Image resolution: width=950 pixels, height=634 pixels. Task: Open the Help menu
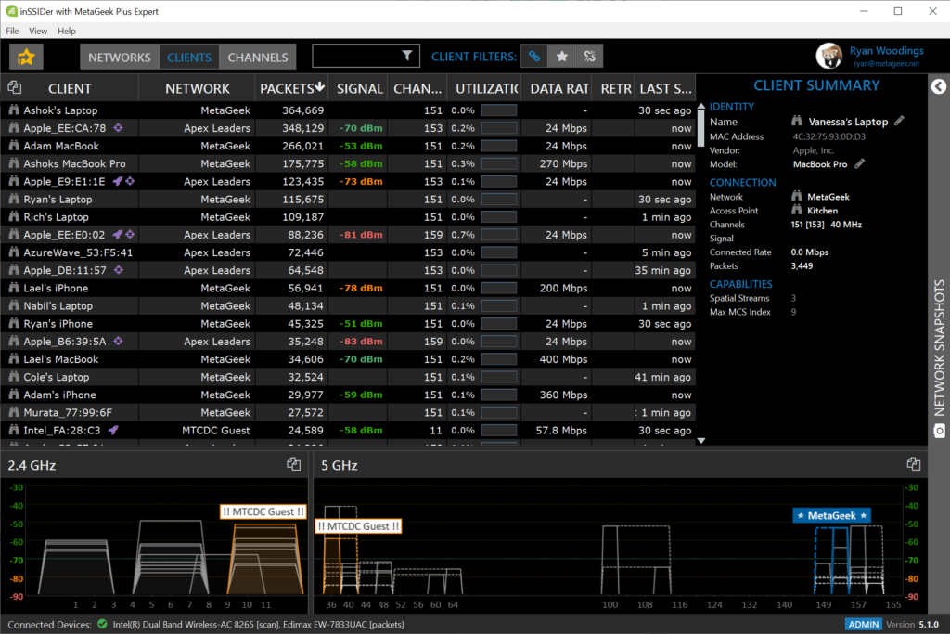(67, 31)
